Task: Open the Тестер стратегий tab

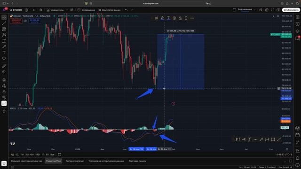Action: click(74, 161)
